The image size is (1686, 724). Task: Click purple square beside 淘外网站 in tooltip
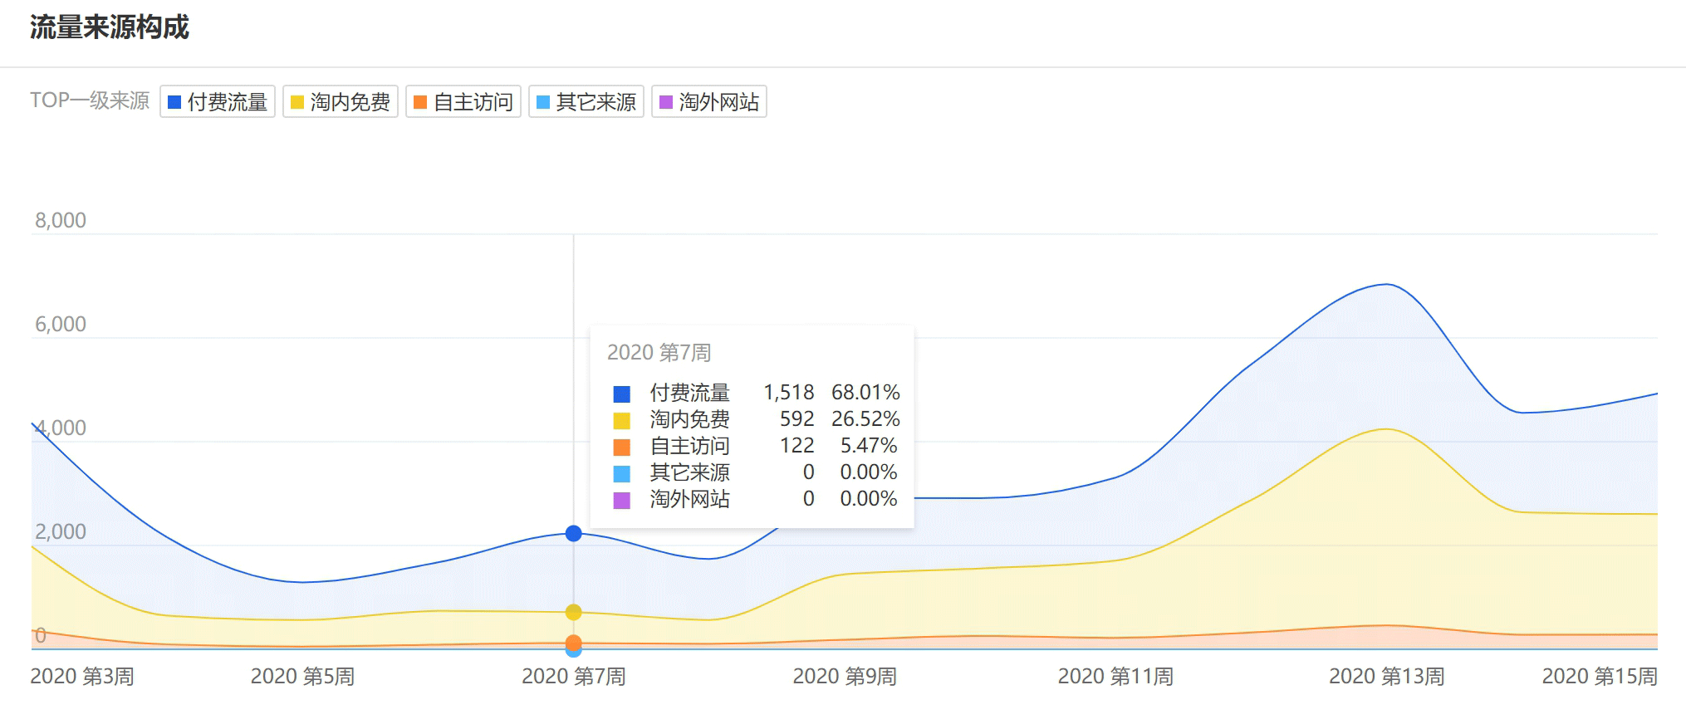pos(621,500)
